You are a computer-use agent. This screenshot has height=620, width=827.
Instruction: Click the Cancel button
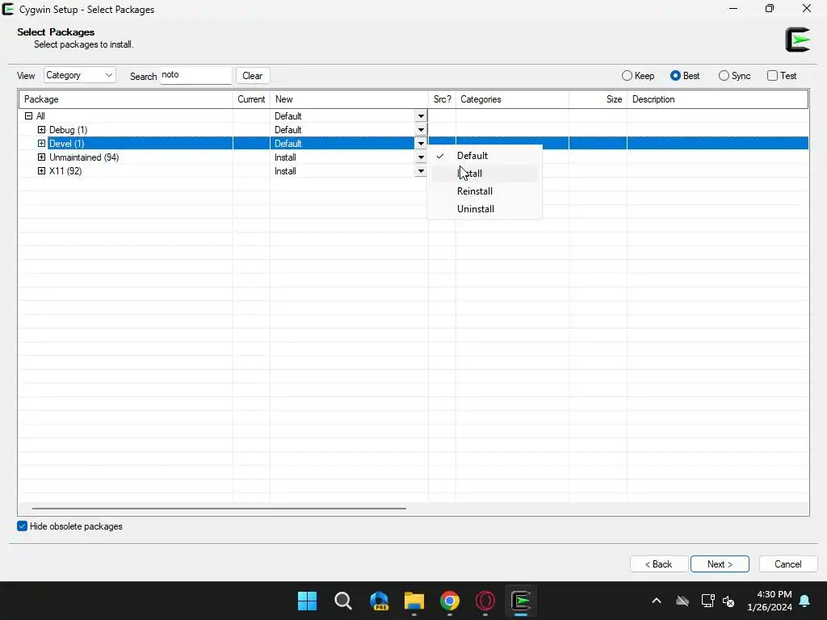(788, 564)
